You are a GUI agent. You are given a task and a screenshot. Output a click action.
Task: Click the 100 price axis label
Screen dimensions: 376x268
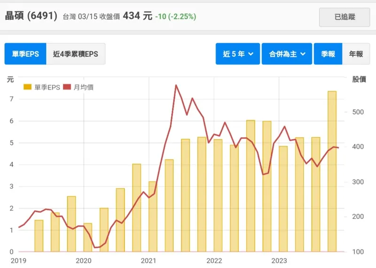[x=358, y=252]
